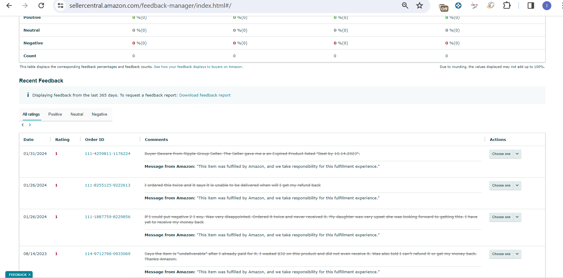Open order 111-1887759-8229856
Image resolution: width=563 pixels, height=278 pixels.
(x=108, y=217)
